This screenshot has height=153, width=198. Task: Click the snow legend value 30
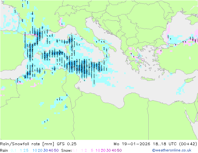click(x=108, y=151)
